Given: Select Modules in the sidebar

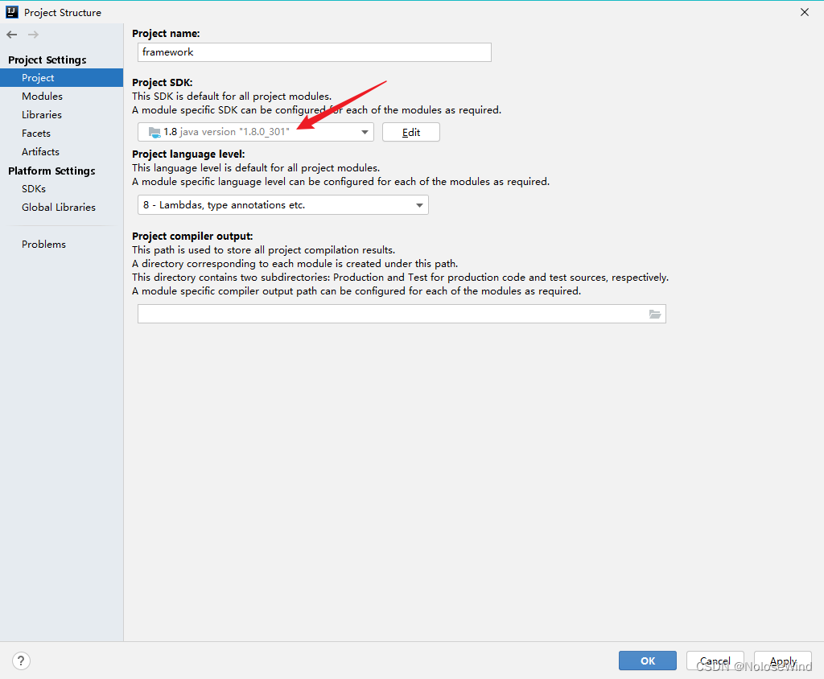Looking at the screenshot, I should (42, 96).
